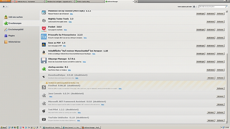The height and width of the screenshot is (129, 230).
Task: Activate Microsoft .NET Framework Assistant
Action: (x=220, y=104)
